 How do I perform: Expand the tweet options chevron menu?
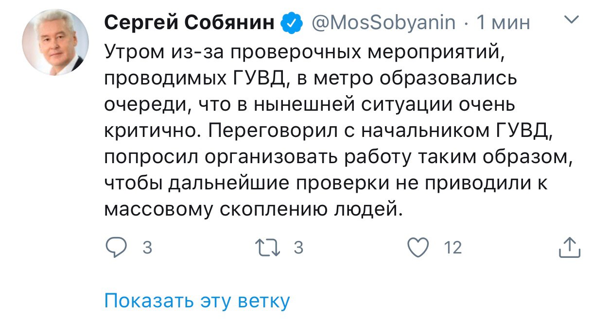pyautogui.click(x=573, y=20)
